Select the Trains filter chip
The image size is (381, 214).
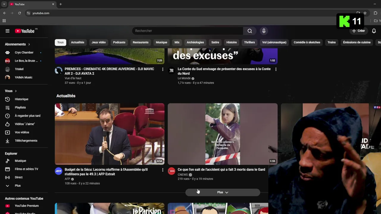pos(332,42)
